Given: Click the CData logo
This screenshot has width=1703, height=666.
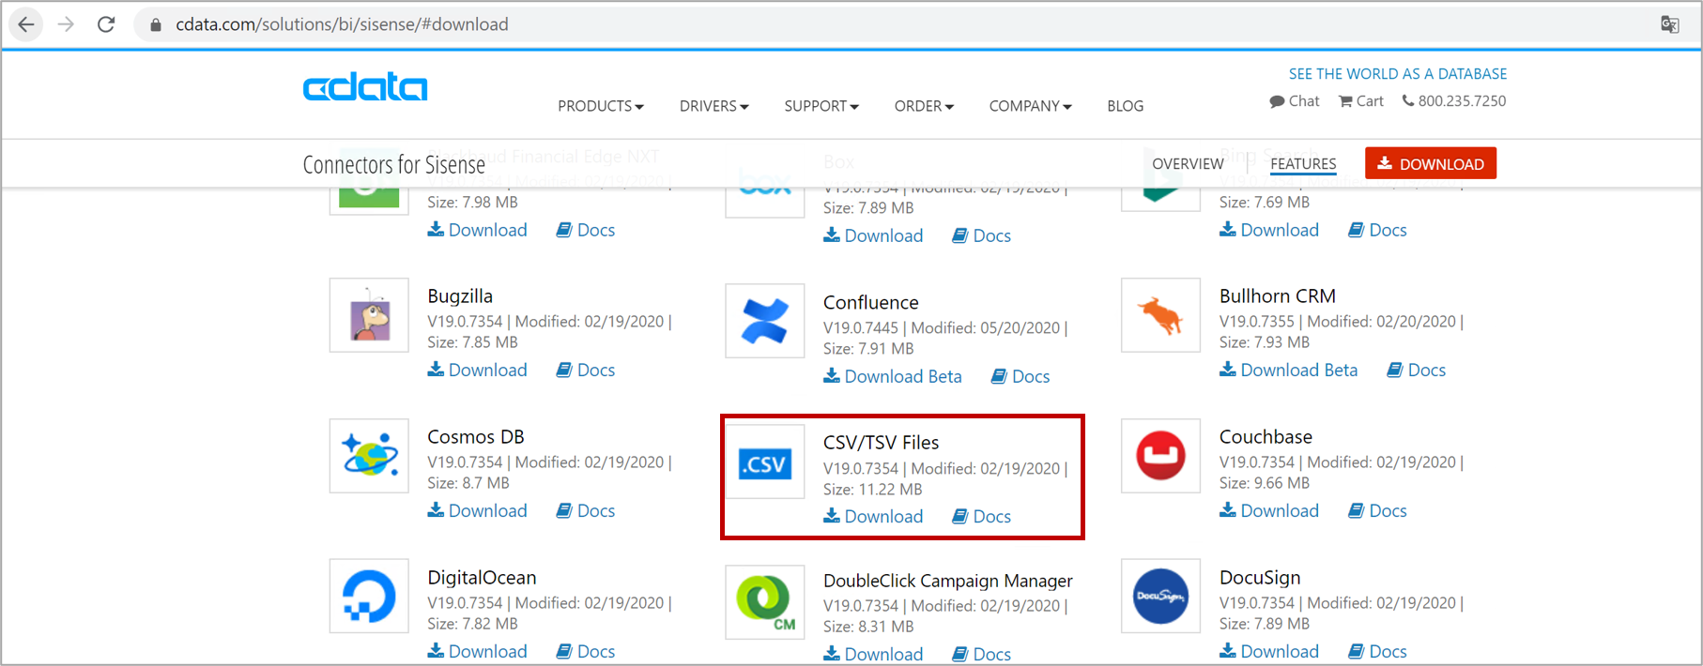Looking at the screenshot, I should tap(364, 87).
